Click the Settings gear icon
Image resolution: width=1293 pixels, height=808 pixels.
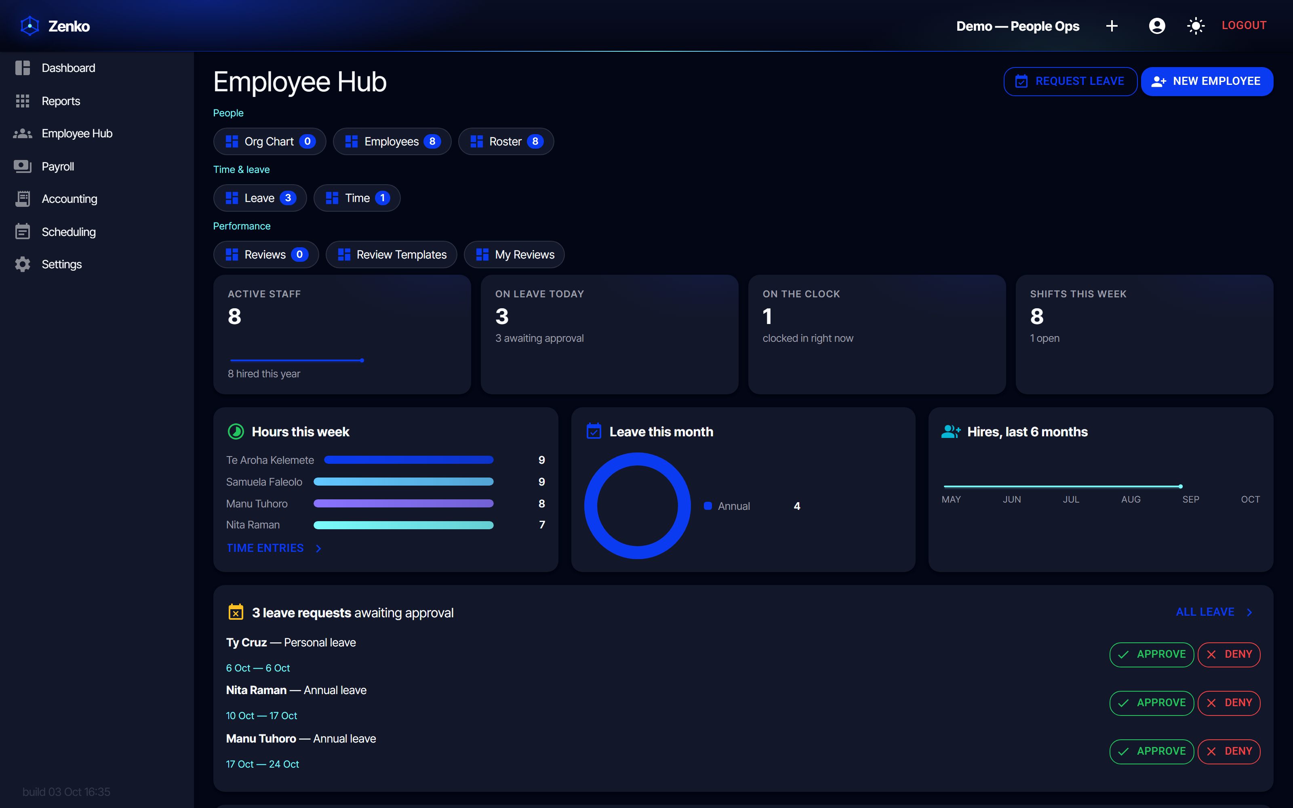coord(23,265)
